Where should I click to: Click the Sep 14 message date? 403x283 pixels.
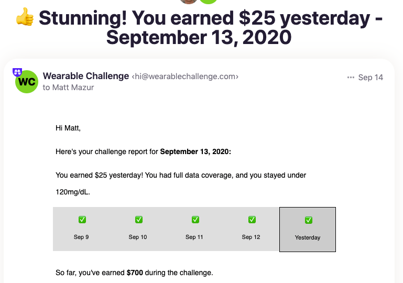[x=371, y=78]
